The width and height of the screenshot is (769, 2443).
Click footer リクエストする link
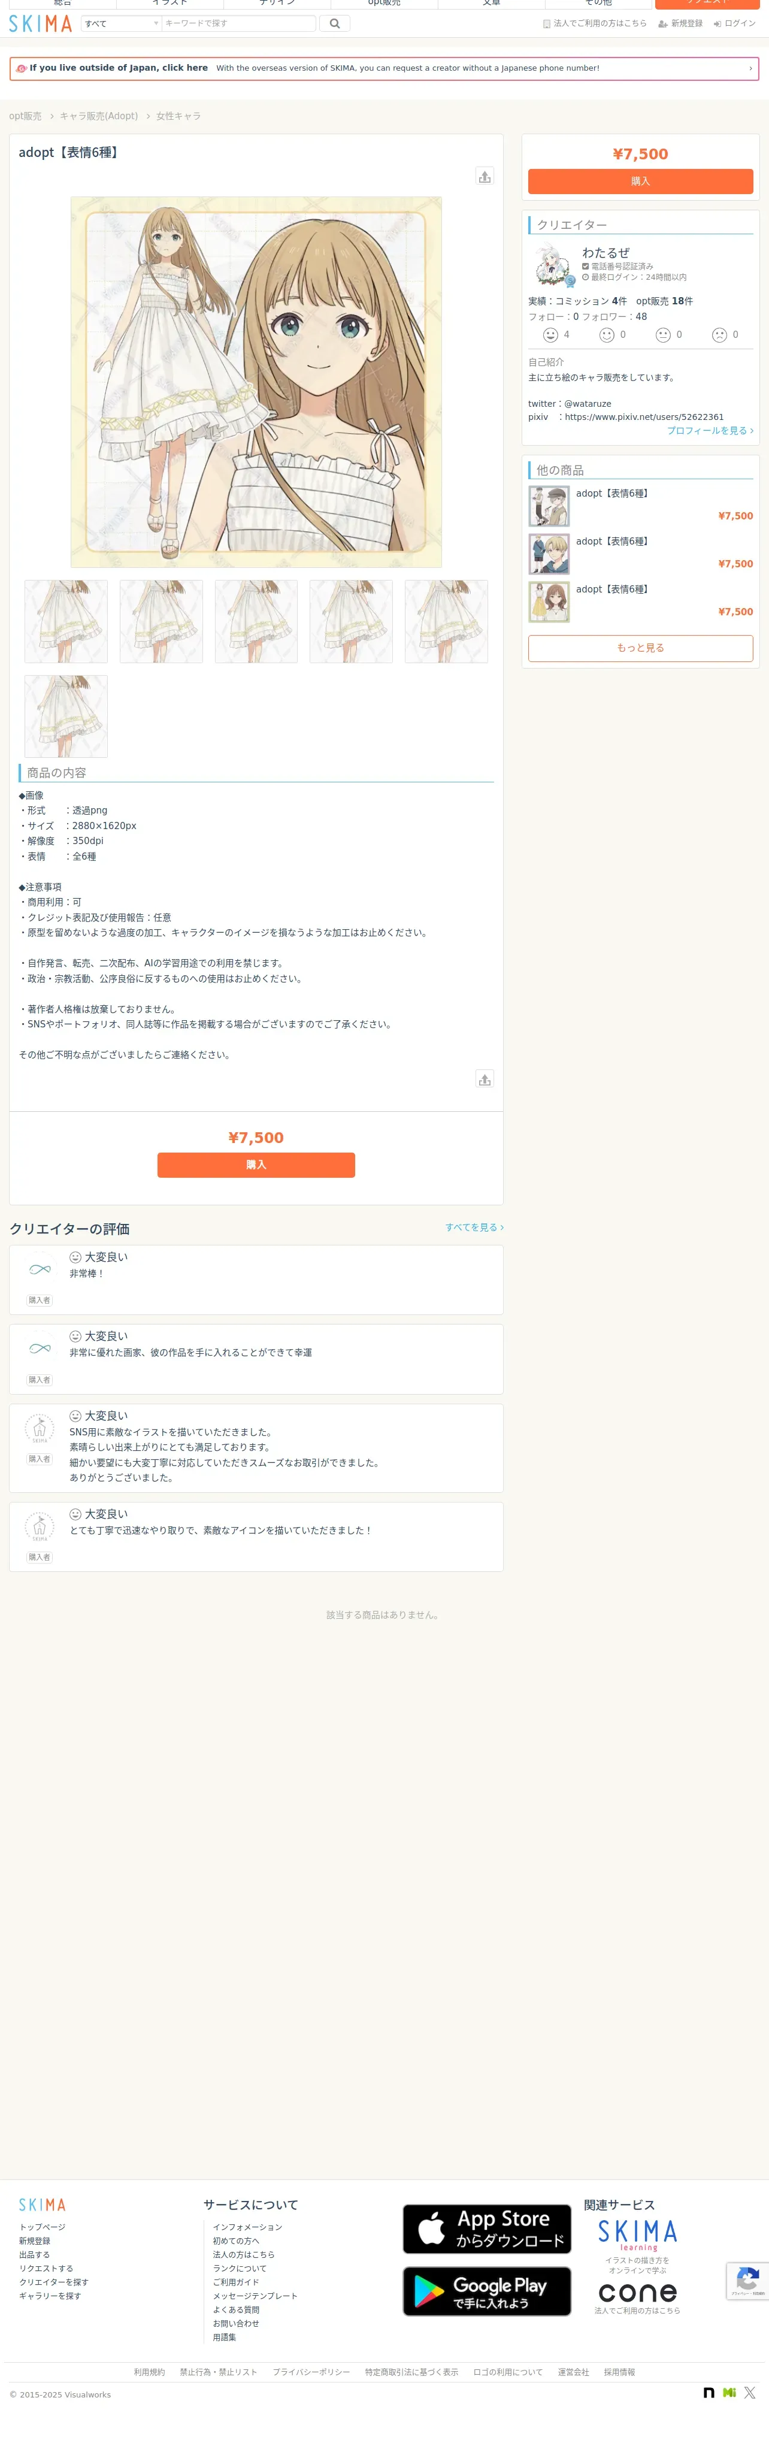(47, 2269)
